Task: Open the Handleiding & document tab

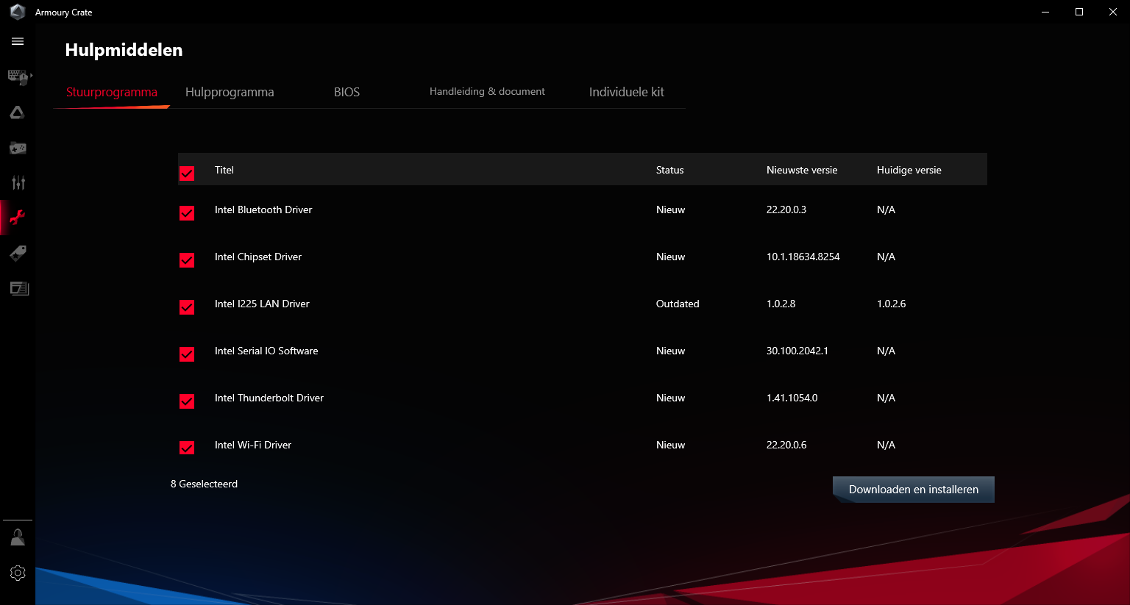Action: click(x=487, y=91)
